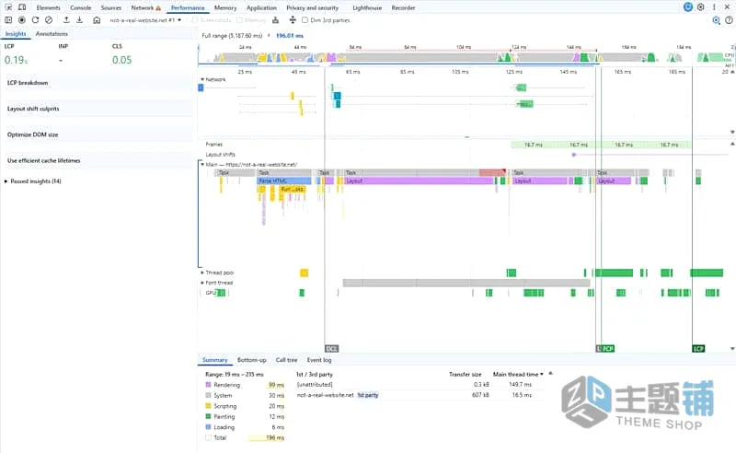Click Network tab warning triangle icon
The image size is (736, 453).
[x=158, y=8]
